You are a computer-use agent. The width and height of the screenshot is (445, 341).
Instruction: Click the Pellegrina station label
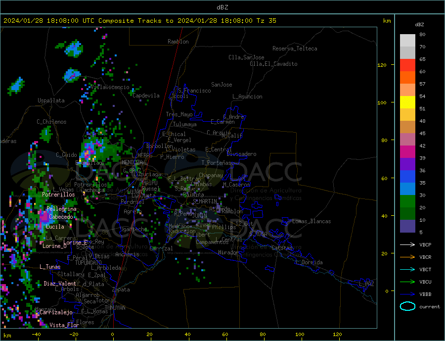tap(61, 209)
